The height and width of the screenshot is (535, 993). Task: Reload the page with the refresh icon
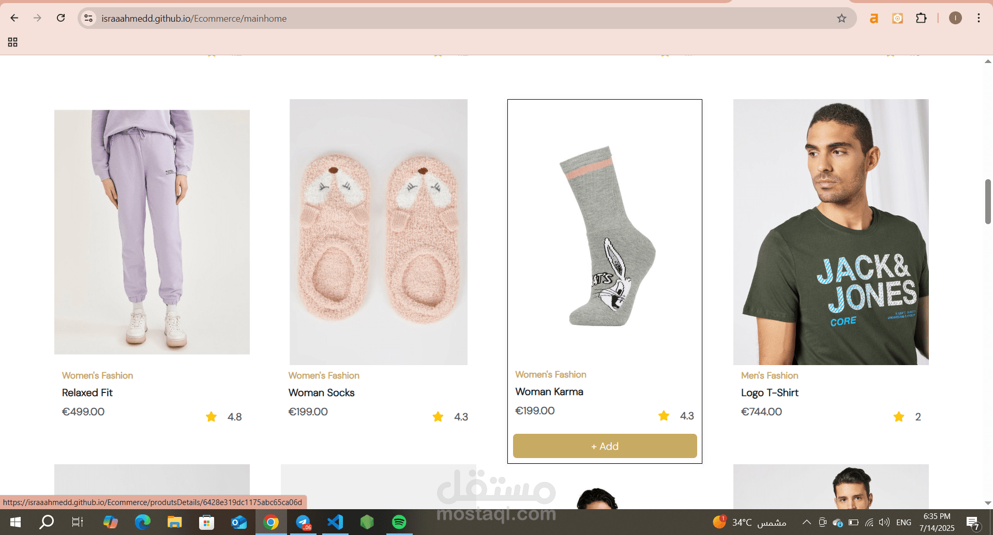tap(61, 18)
